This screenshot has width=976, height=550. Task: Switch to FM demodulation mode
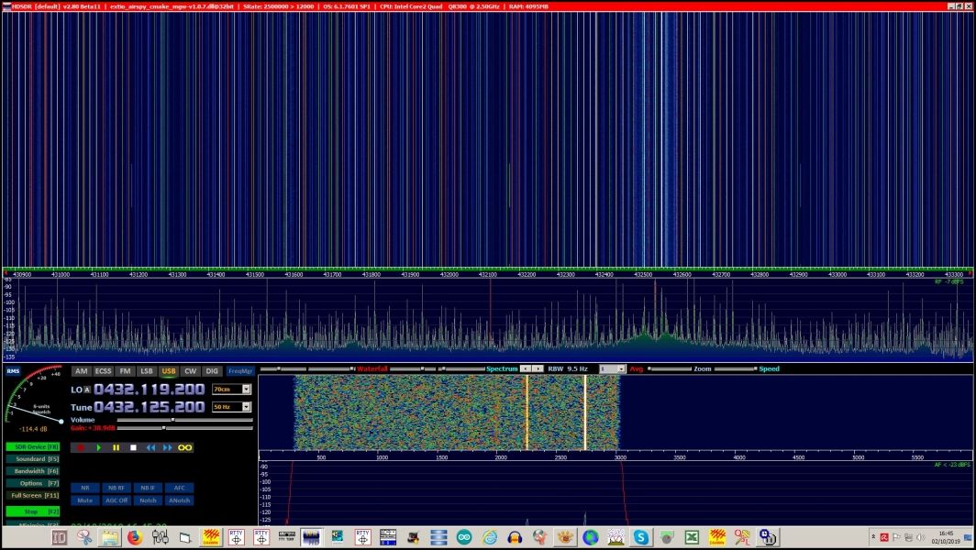click(126, 371)
